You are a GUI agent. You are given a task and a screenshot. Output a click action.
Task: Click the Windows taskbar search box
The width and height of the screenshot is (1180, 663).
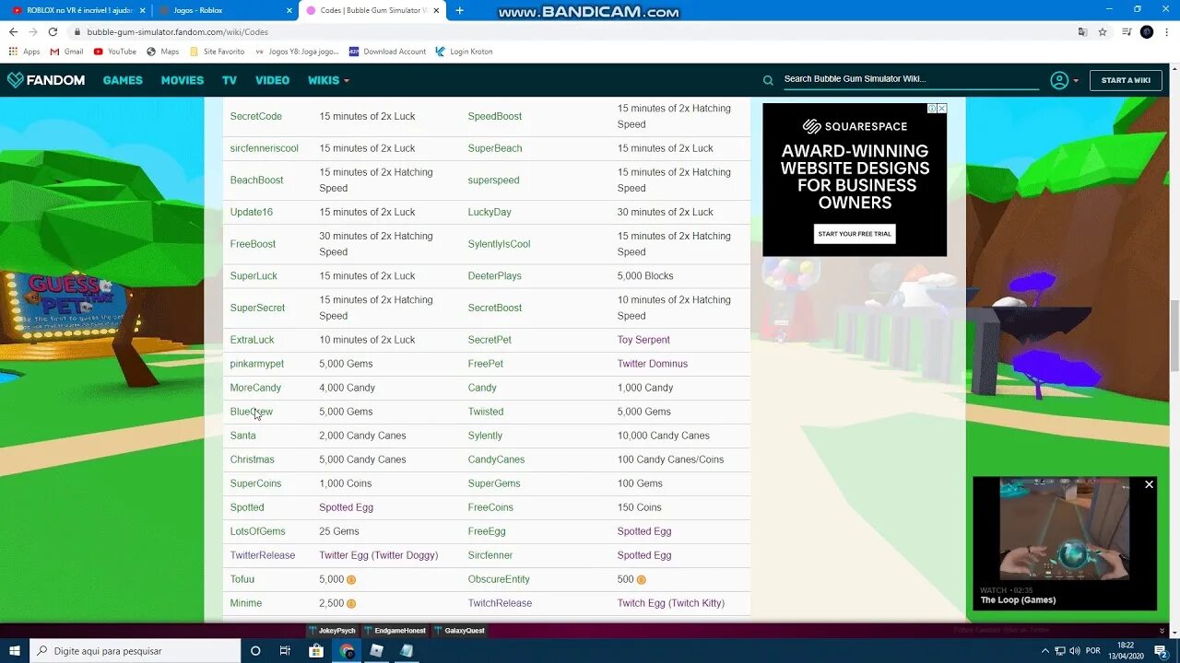click(x=136, y=650)
